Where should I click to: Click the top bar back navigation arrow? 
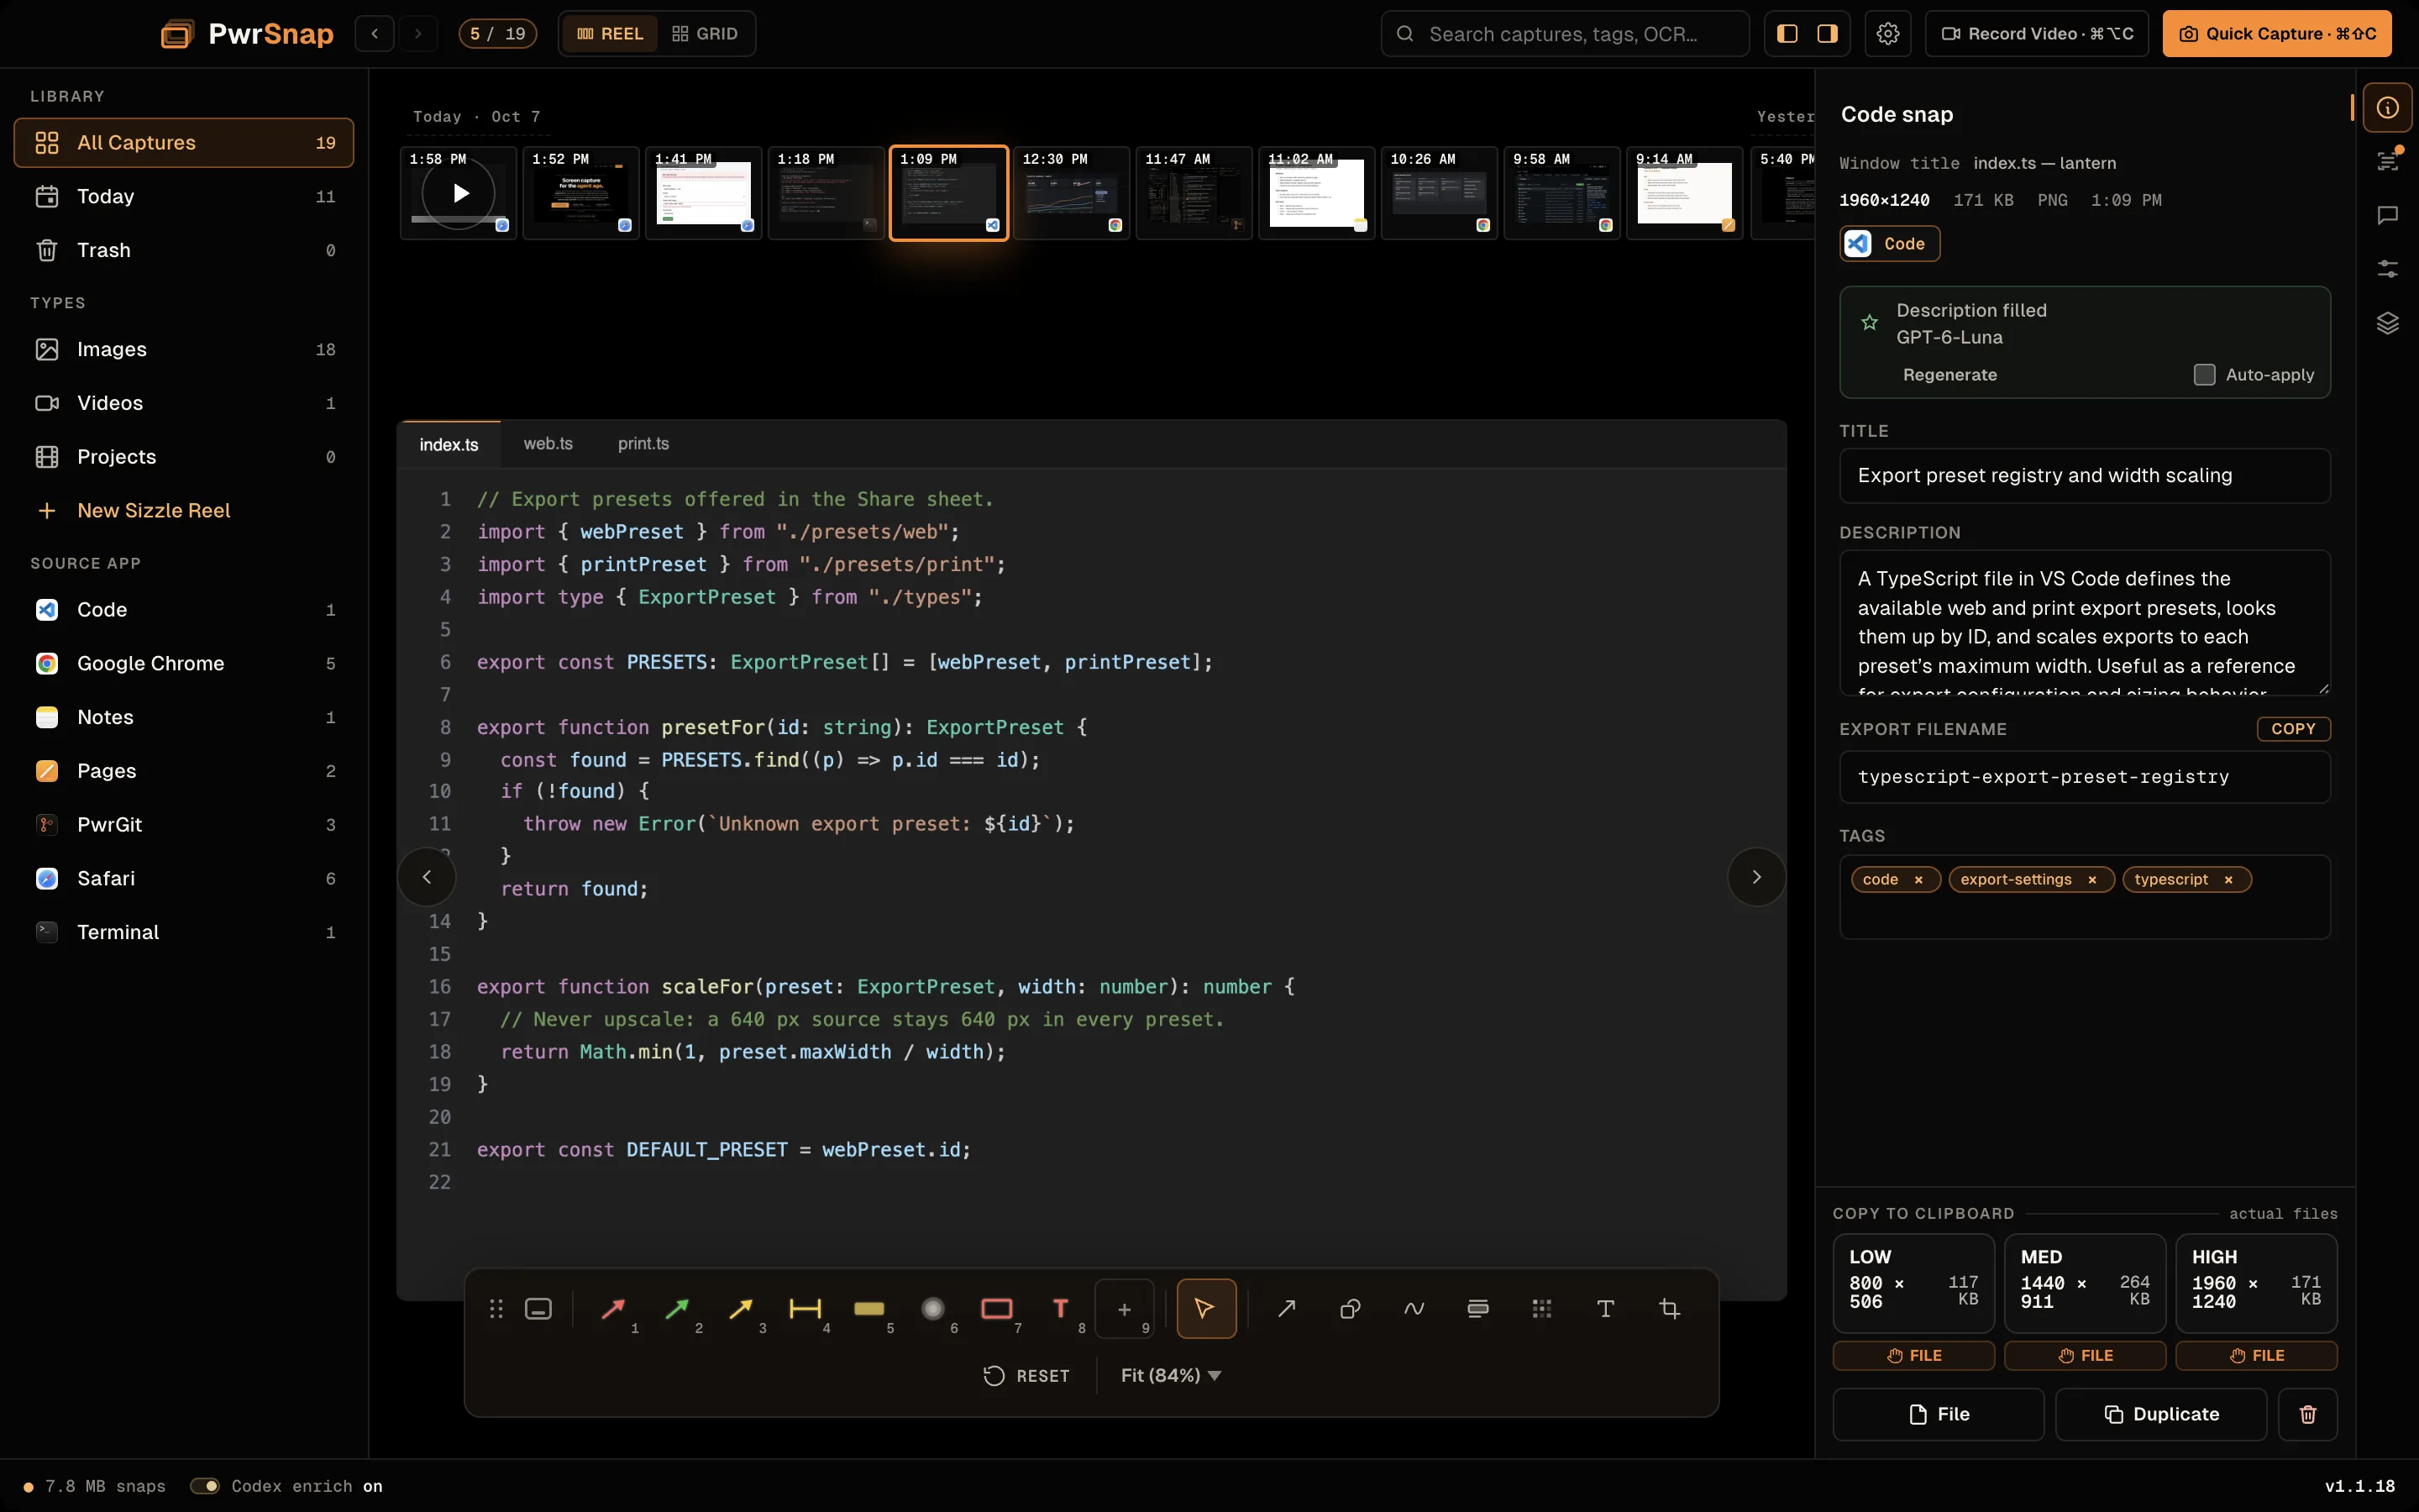(x=375, y=34)
